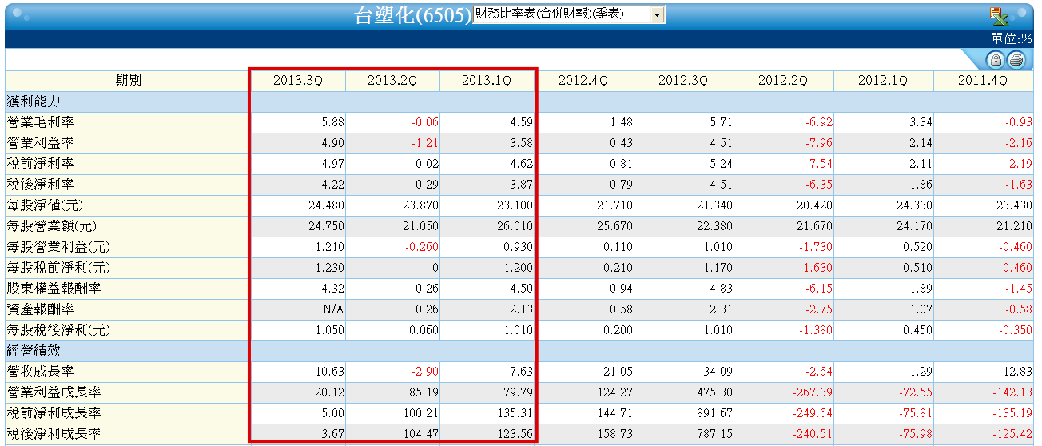Click the 資產報酬率 row label
1042x446 pixels.
coord(40,309)
